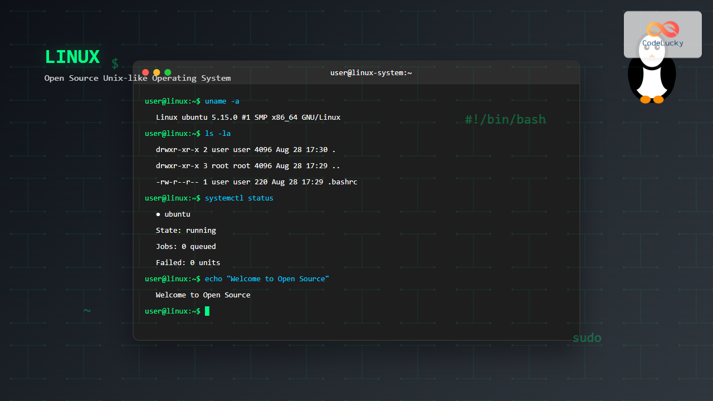
Task: Click the faded sudo text
Action: coord(587,338)
